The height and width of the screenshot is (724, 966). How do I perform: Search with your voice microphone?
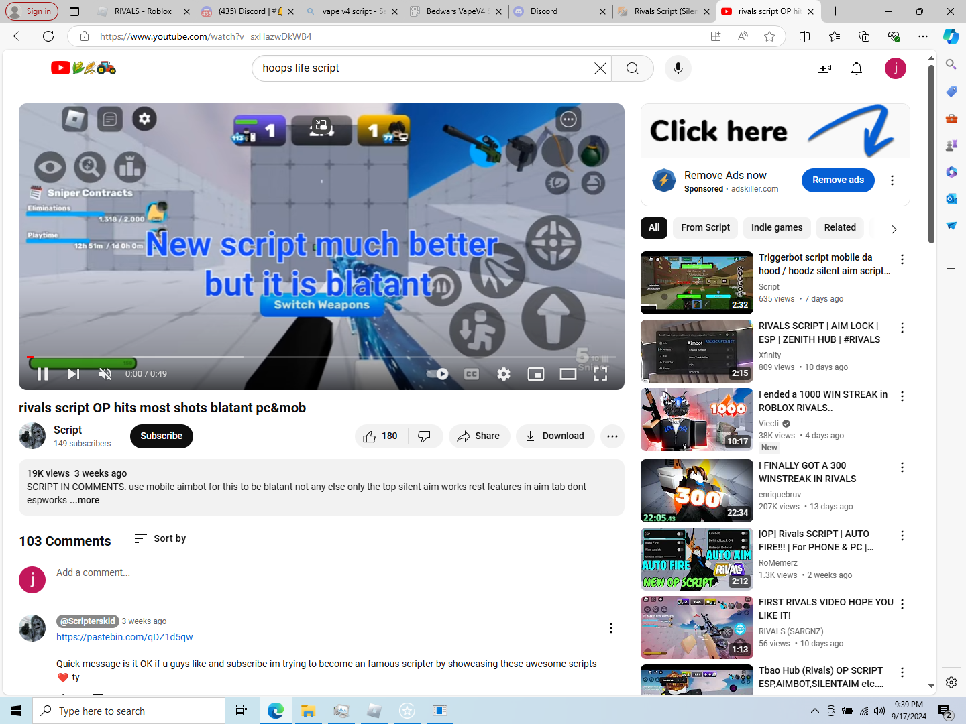[x=678, y=68]
